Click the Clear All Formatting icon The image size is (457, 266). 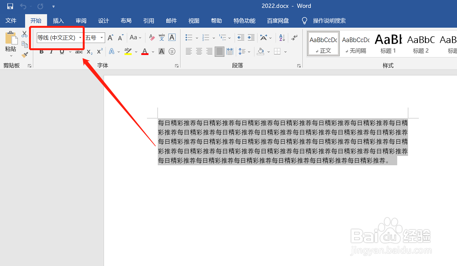coord(151,37)
